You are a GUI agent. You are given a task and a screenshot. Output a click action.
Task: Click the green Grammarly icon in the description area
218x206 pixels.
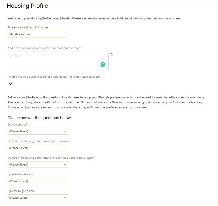click(x=103, y=65)
